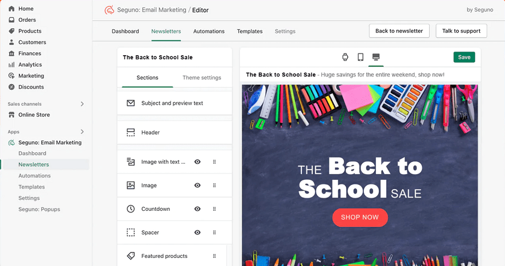The height and width of the screenshot is (266, 505).
Task: Click the Spacer dashed square icon
Action: click(x=131, y=233)
